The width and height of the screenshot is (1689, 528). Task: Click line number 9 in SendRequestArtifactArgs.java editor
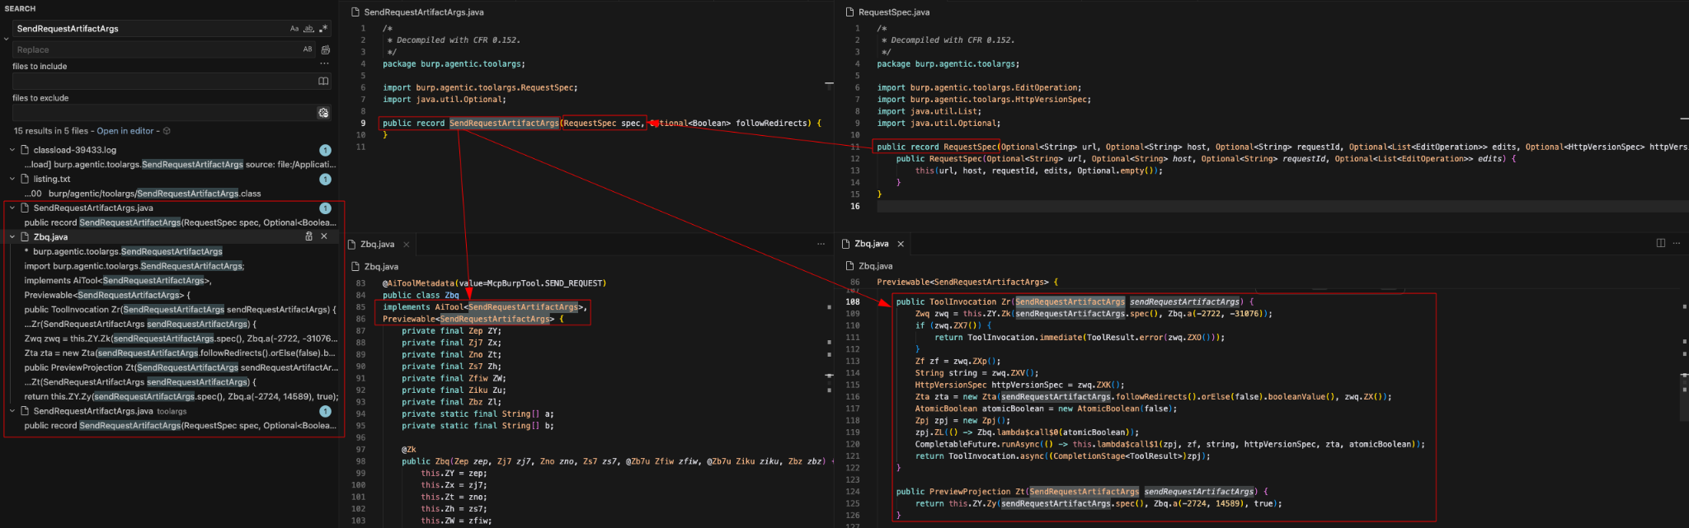click(x=362, y=123)
